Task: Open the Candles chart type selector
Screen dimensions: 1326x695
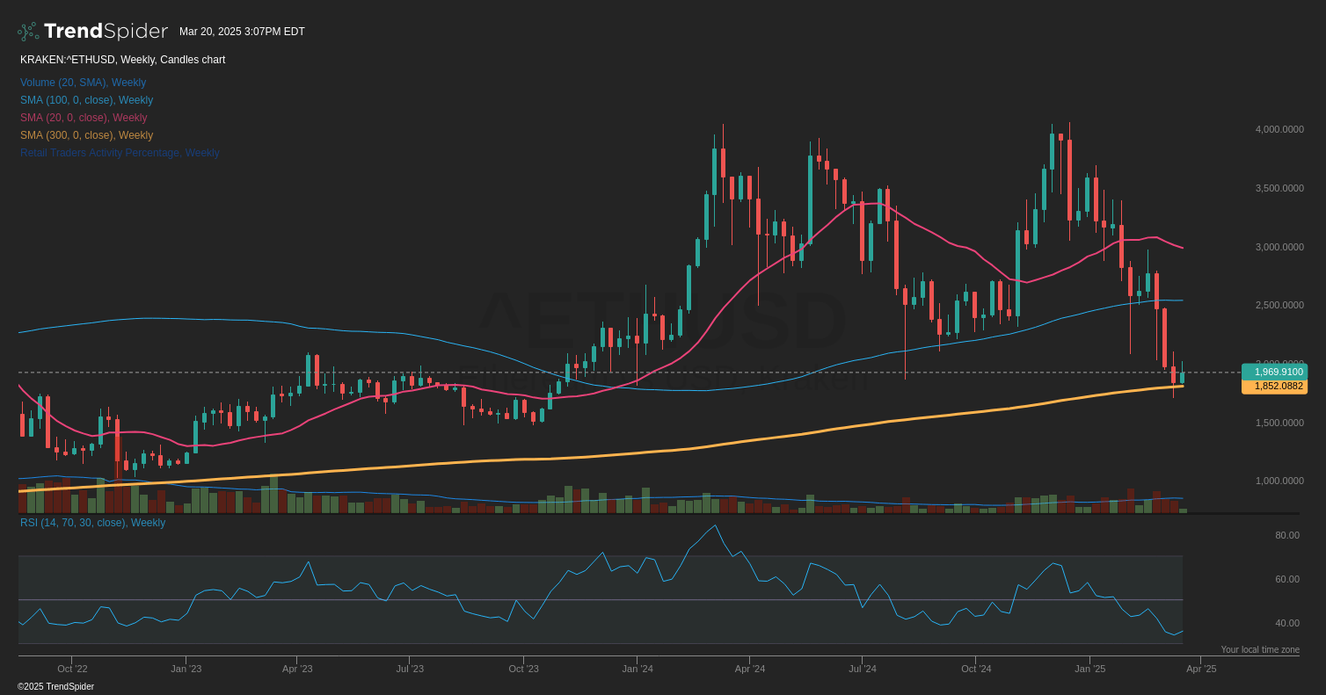Action: click(193, 59)
